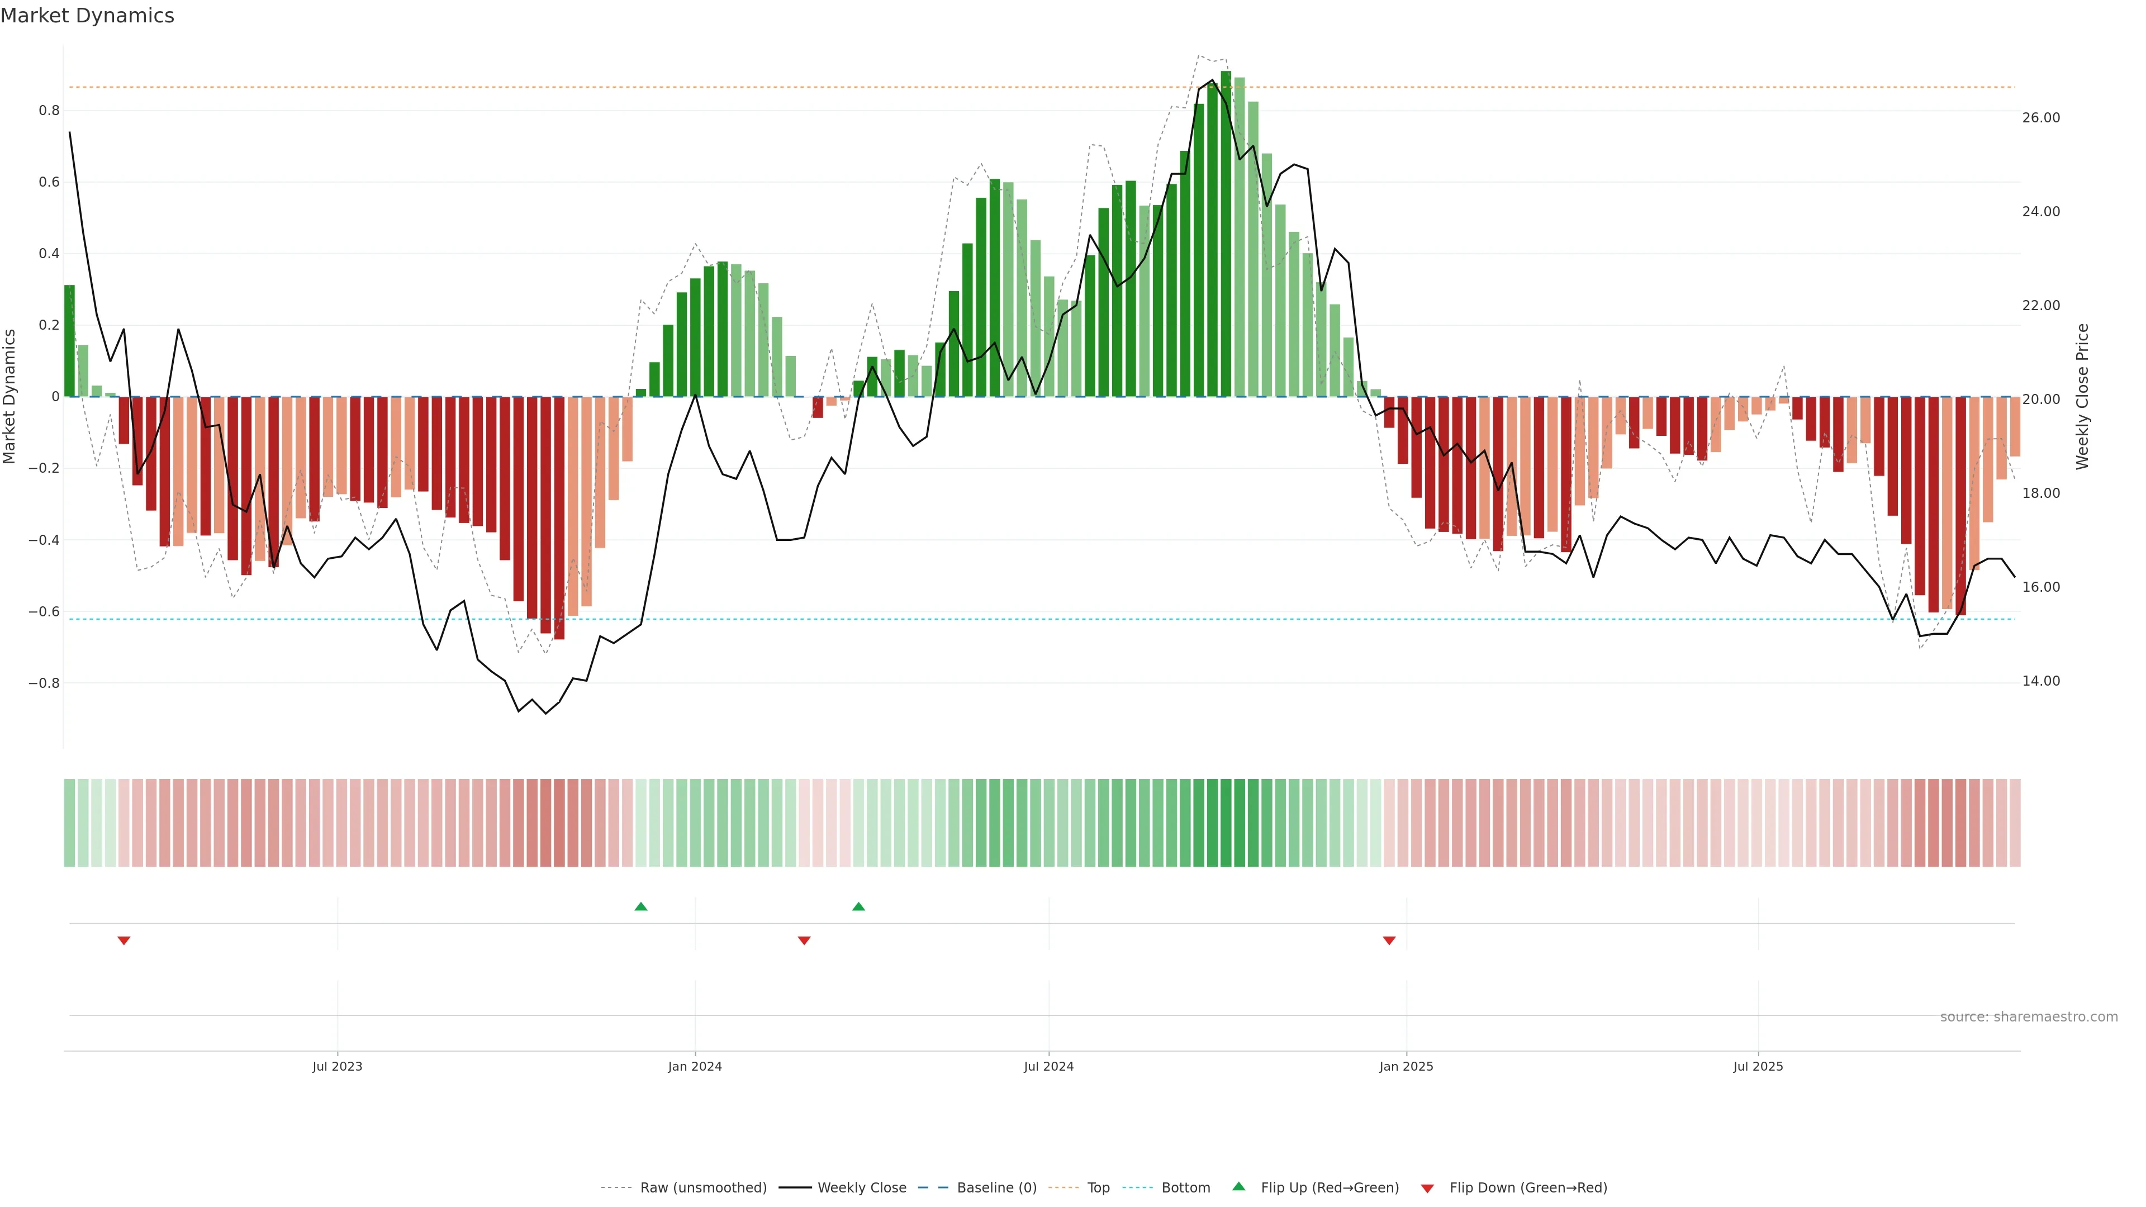The width and height of the screenshot is (2146, 1207).
Task: Click the red flip-down marker before Jan 2025
Action: coord(1389,940)
